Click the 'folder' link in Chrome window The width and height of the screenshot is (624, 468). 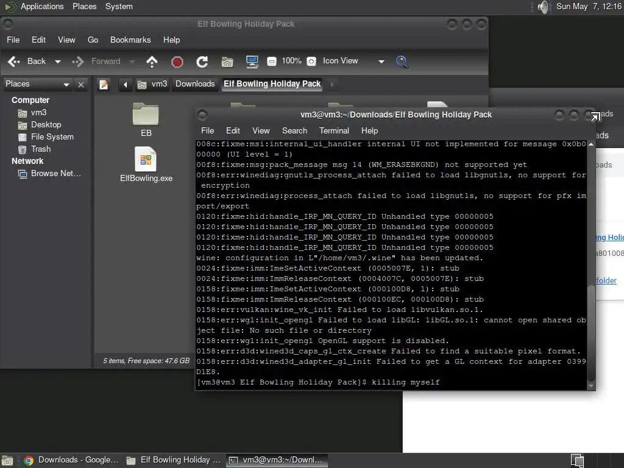(606, 280)
